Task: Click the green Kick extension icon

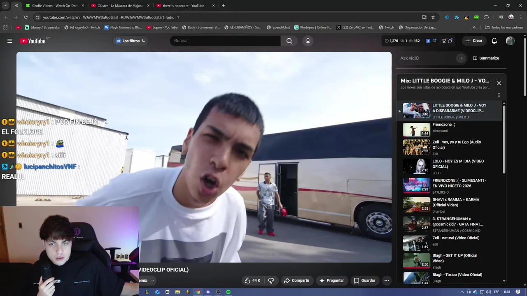Action: click(476, 17)
